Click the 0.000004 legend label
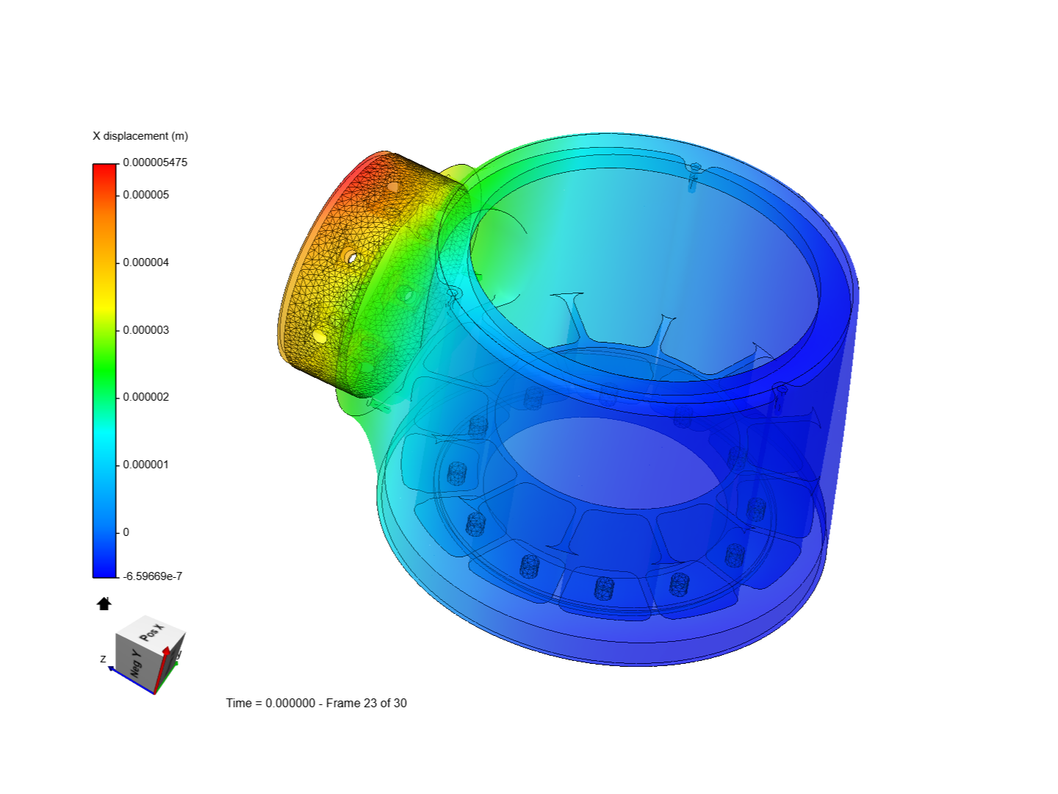 coord(145,262)
